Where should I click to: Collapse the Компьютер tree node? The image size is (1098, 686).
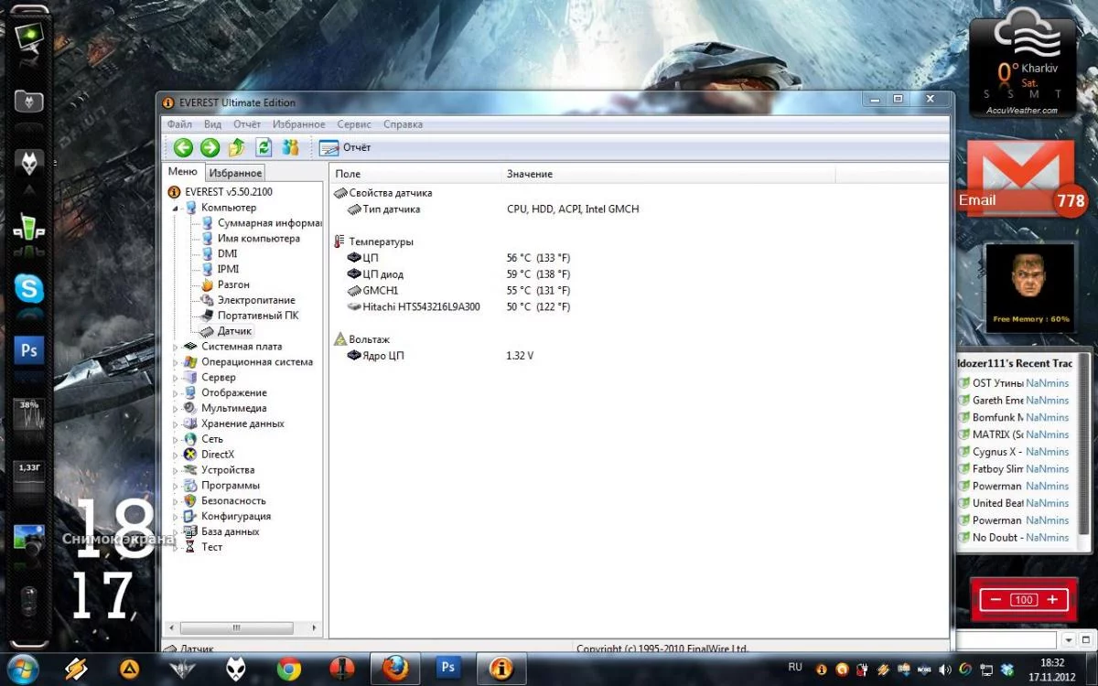tap(176, 208)
